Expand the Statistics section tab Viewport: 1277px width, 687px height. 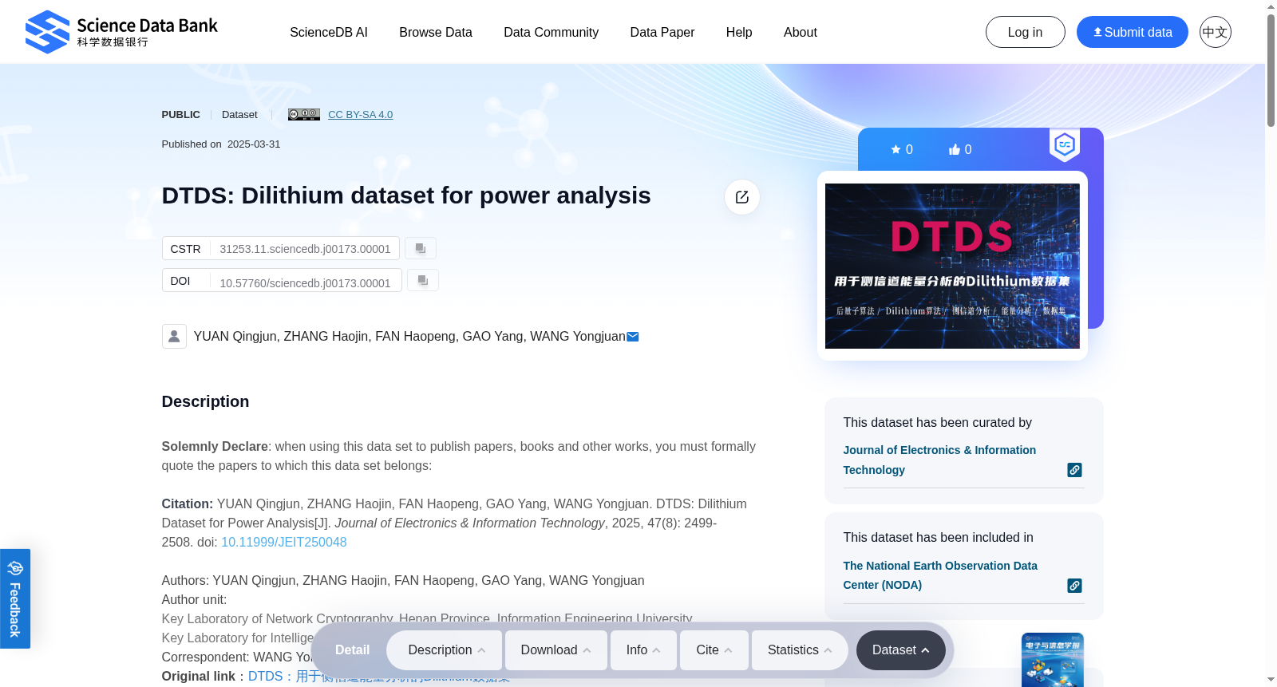pos(801,650)
